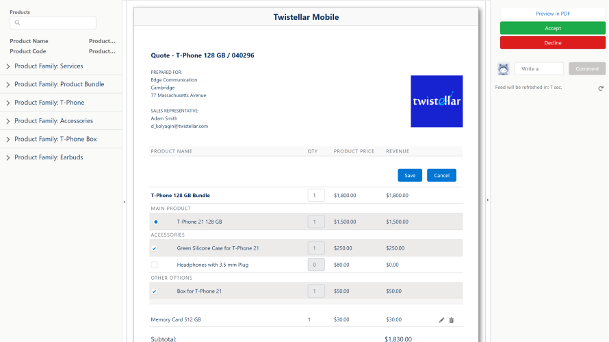The image size is (609, 342).
Task: Uncheck Green Silicone Case for T-Phone 21
Action: (154, 248)
